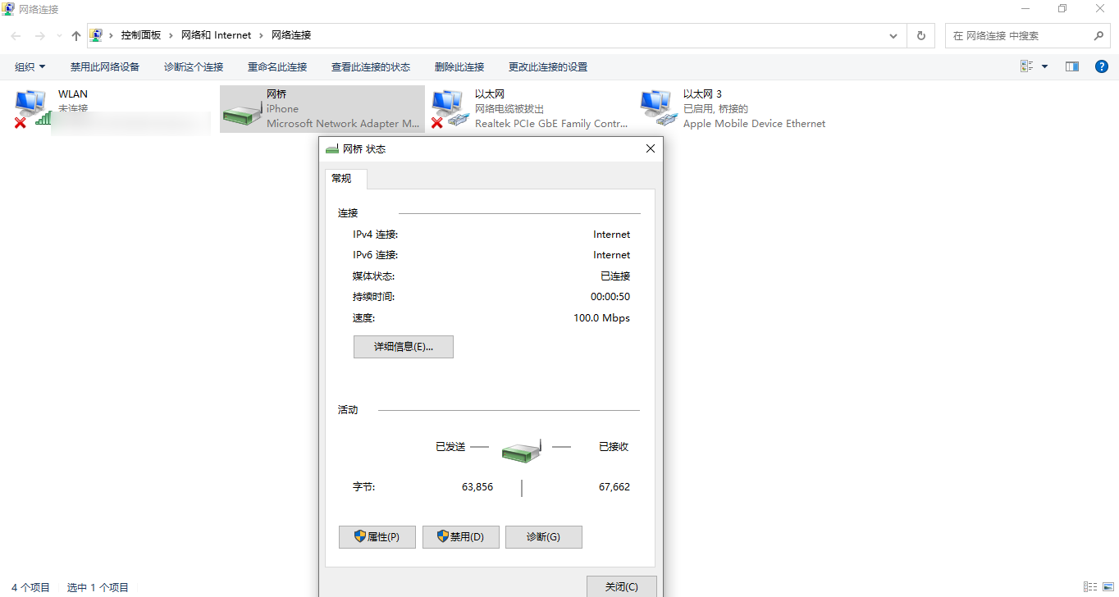Click the 属性(P) properties button
The width and height of the screenshot is (1119, 597).
pyautogui.click(x=377, y=537)
